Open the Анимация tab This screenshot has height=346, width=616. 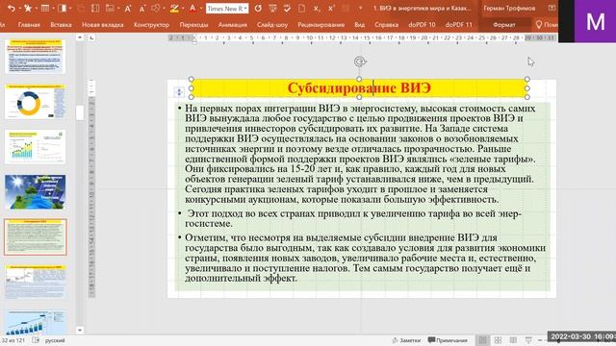point(233,25)
